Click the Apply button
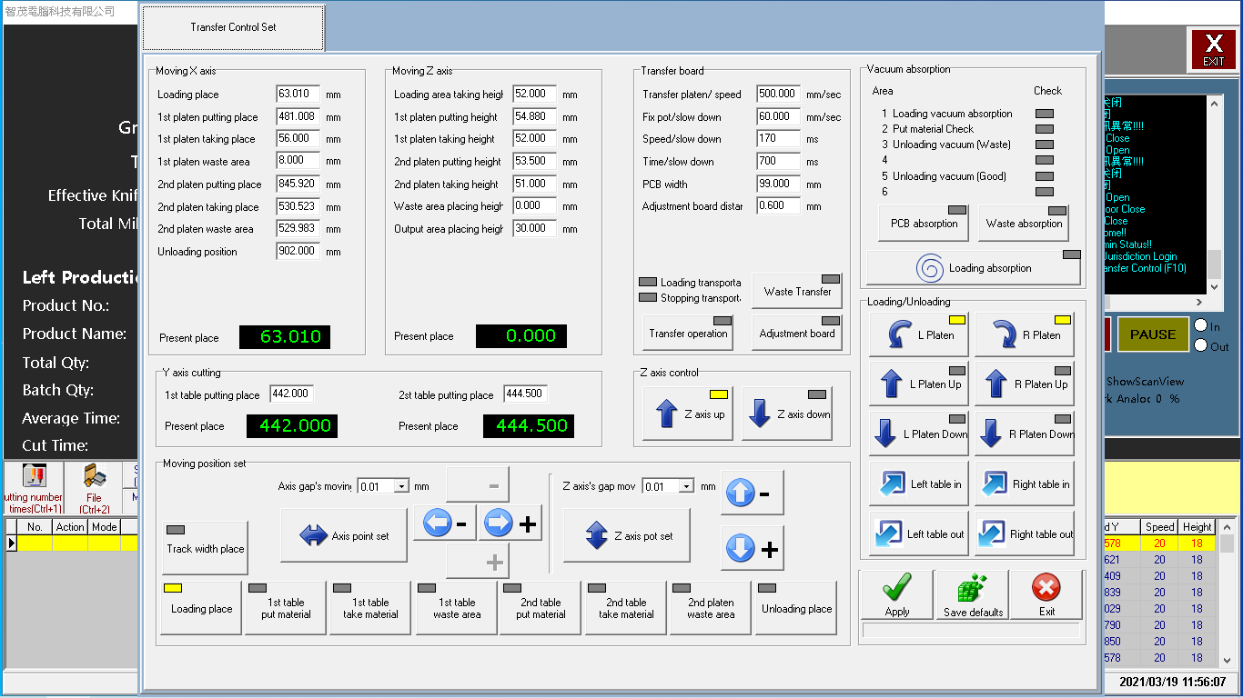 coord(896,594)
